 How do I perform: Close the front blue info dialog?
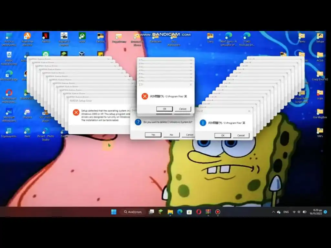(249, 111)
